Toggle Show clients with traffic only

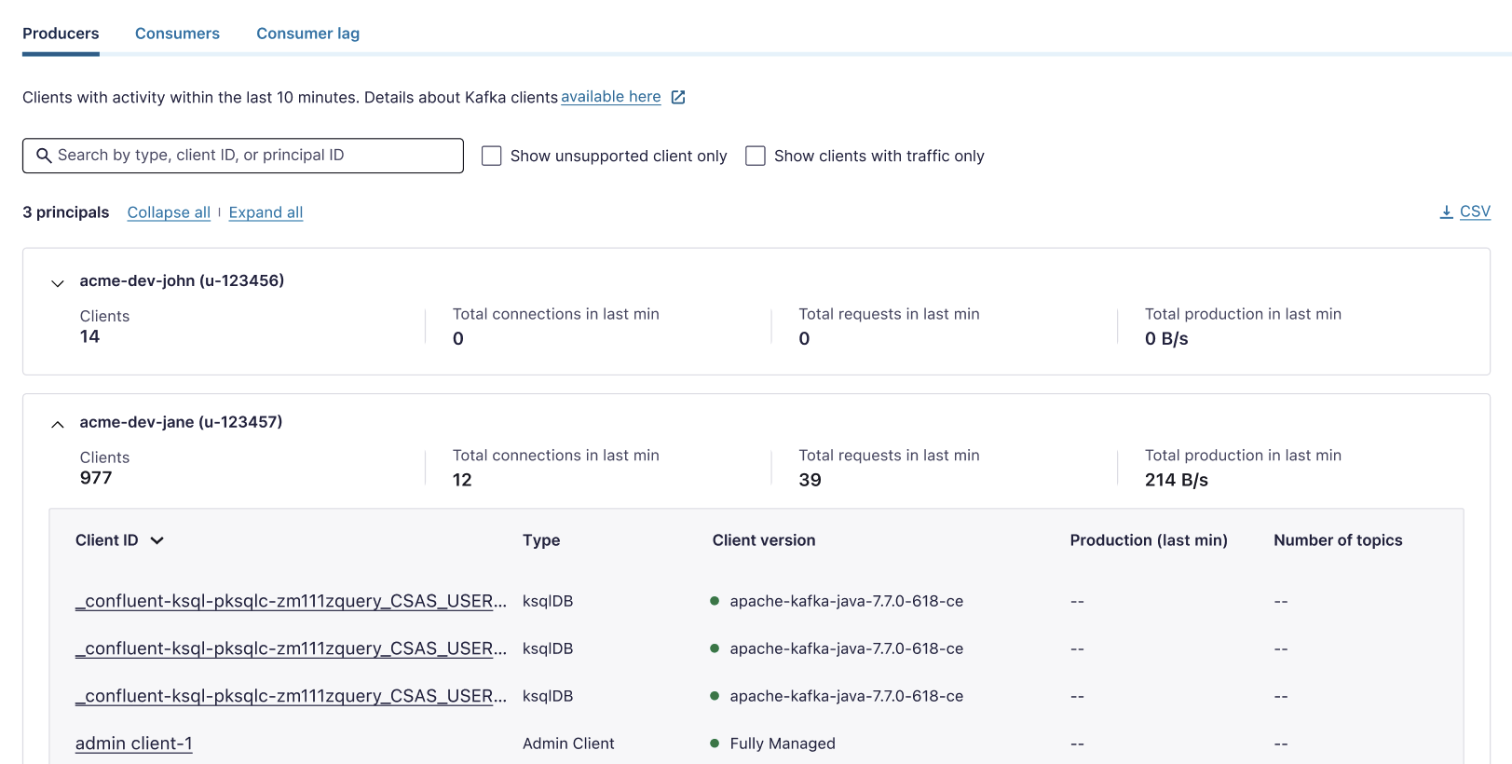pyautogui.click(x=756, y=156)
